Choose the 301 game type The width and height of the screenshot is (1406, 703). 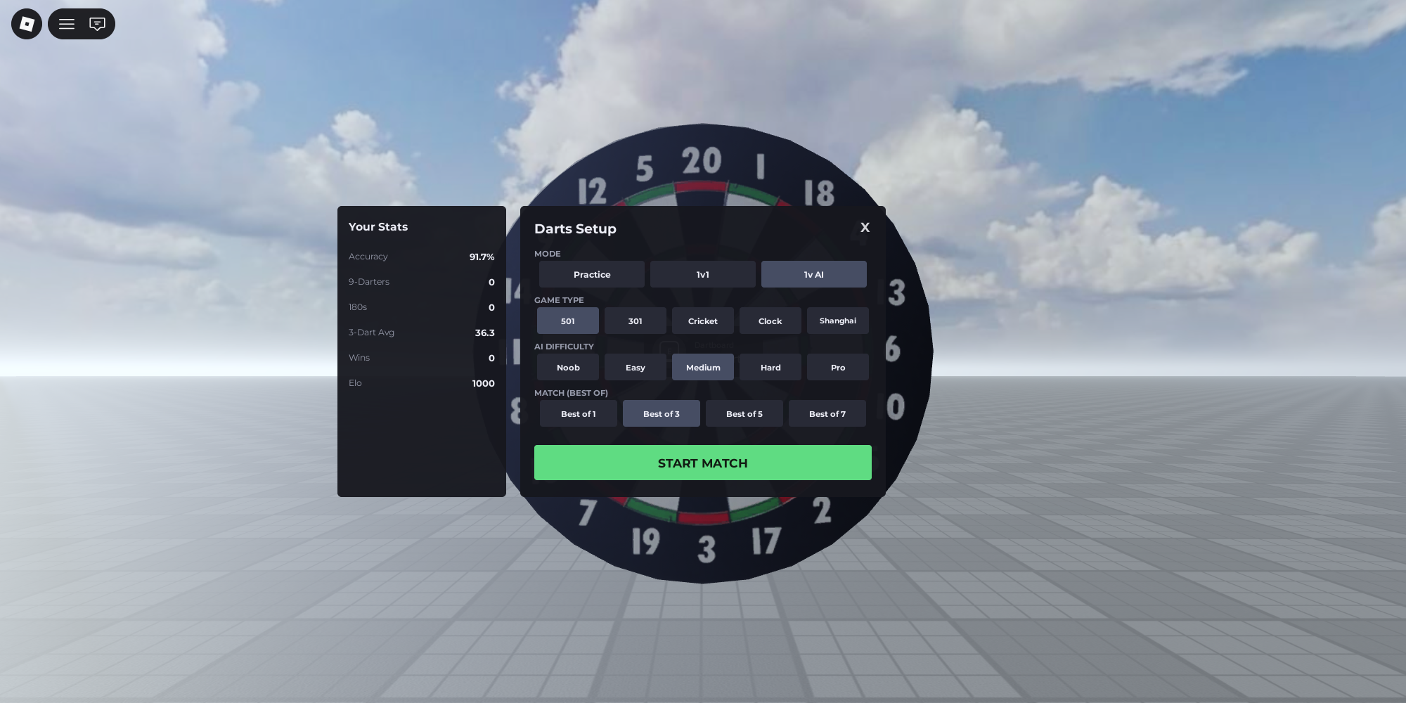(636, 321)
